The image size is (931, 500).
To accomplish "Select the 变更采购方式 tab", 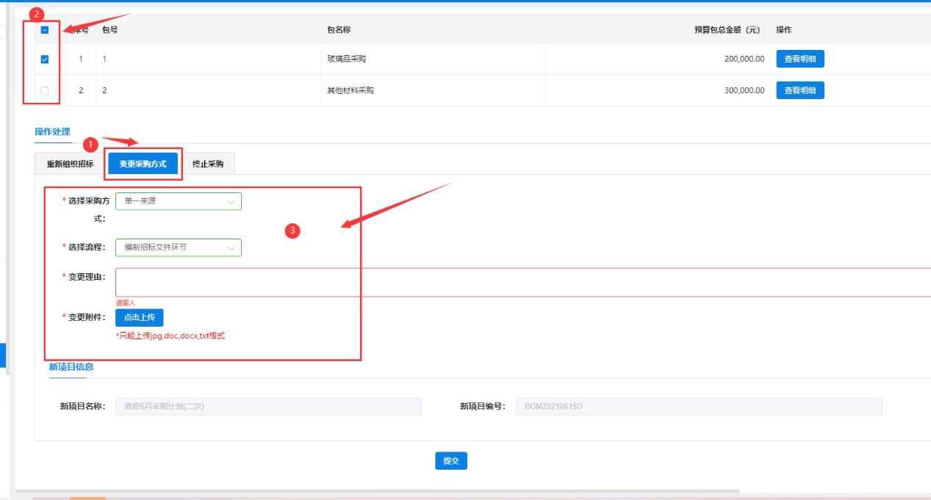I will coord(143,164).
